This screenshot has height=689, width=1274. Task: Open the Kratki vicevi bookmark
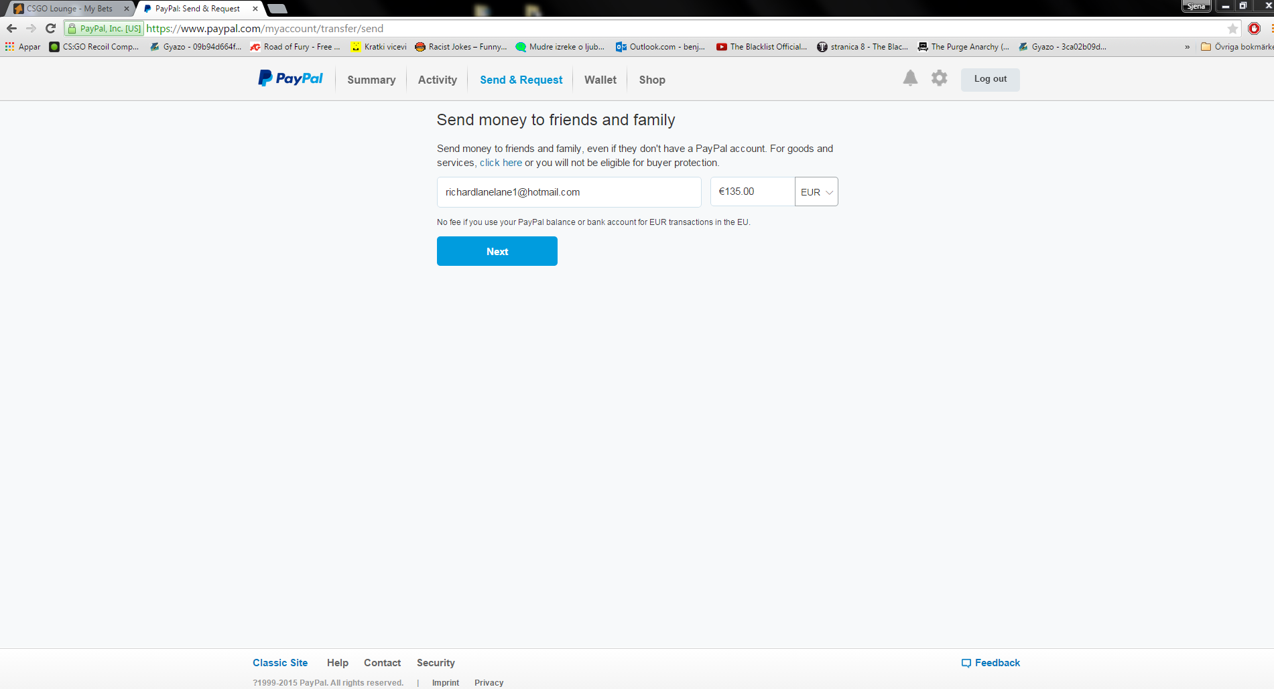379,47
